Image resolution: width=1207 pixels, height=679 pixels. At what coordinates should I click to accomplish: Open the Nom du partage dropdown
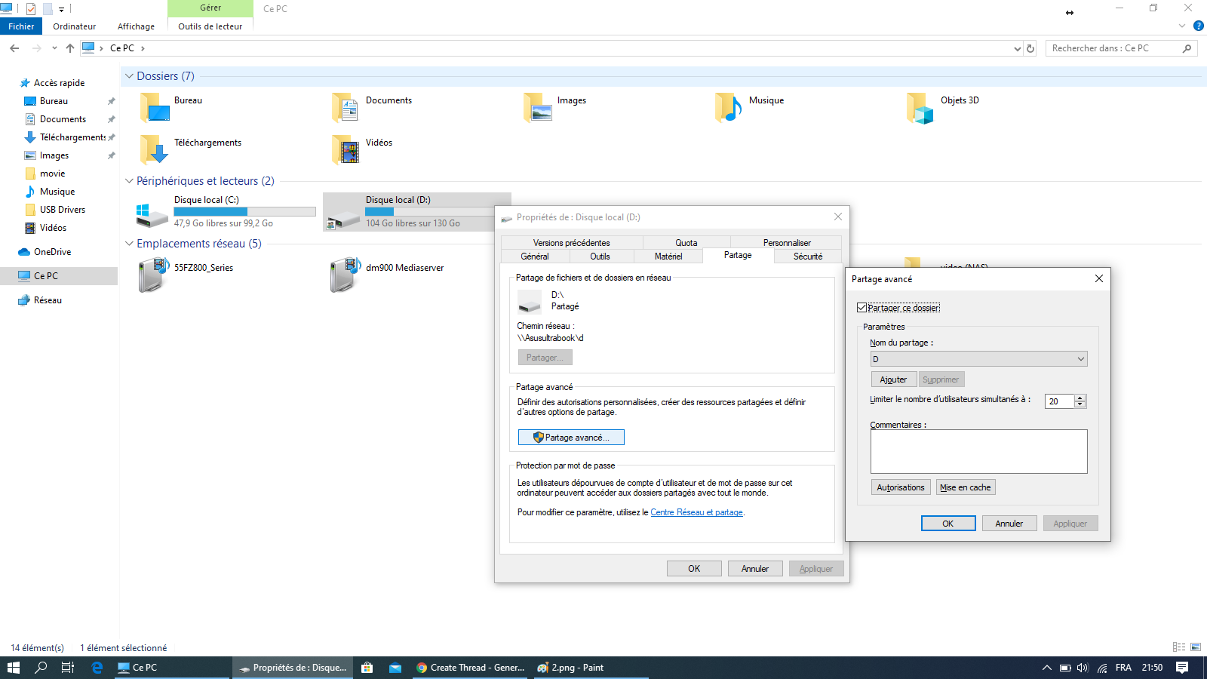tap(1080, 359)
